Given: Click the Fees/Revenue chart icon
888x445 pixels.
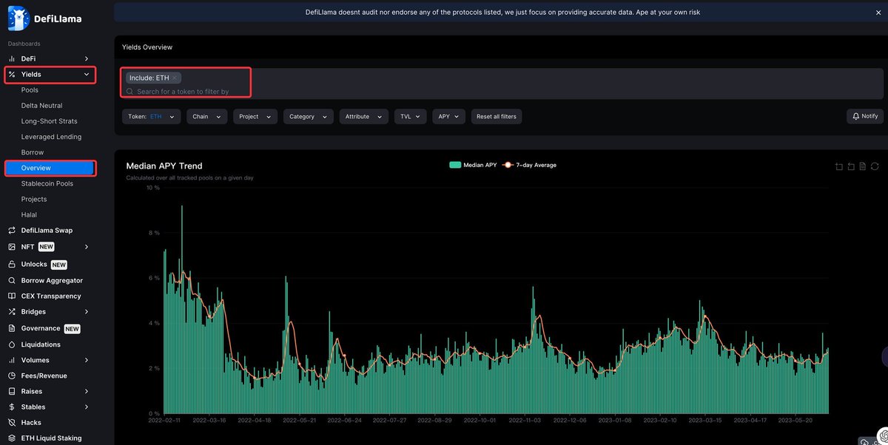Looking at the screenshot, I should coord(12,376).
